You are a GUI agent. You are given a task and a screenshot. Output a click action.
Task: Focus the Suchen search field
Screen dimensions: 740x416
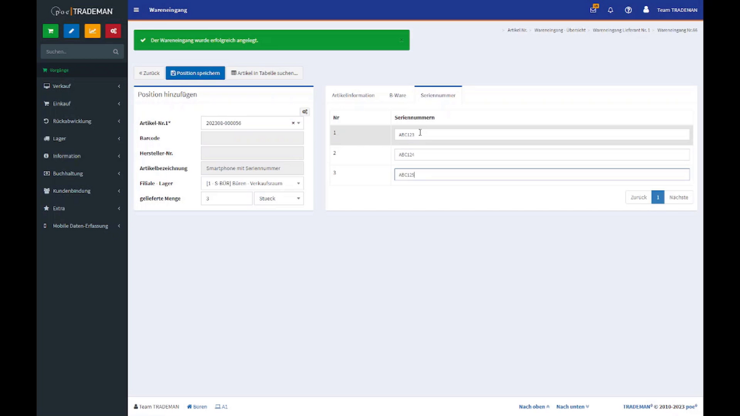click(x=77, y=52)
